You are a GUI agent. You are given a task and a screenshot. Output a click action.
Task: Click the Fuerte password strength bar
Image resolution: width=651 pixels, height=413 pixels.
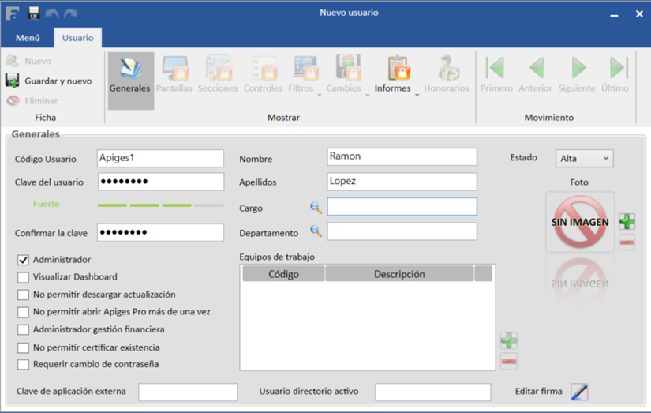point(160,205)
